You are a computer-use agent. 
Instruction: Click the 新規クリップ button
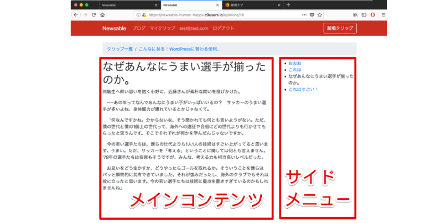[x=340, y=28]
